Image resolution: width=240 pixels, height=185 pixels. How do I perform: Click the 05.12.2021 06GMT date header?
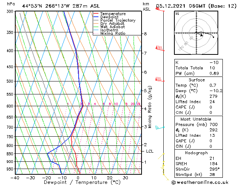[181, 6]
